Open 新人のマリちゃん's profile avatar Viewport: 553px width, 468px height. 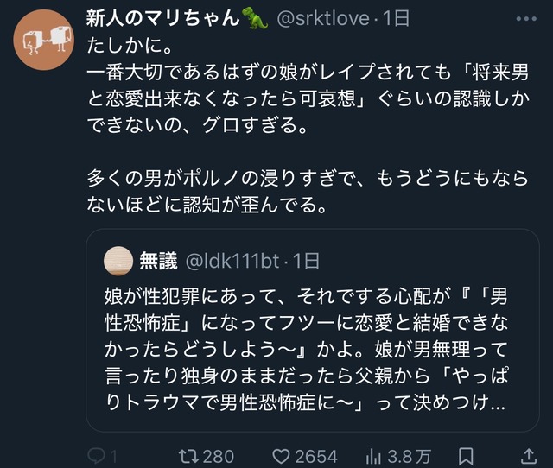(x=42, y=41)
